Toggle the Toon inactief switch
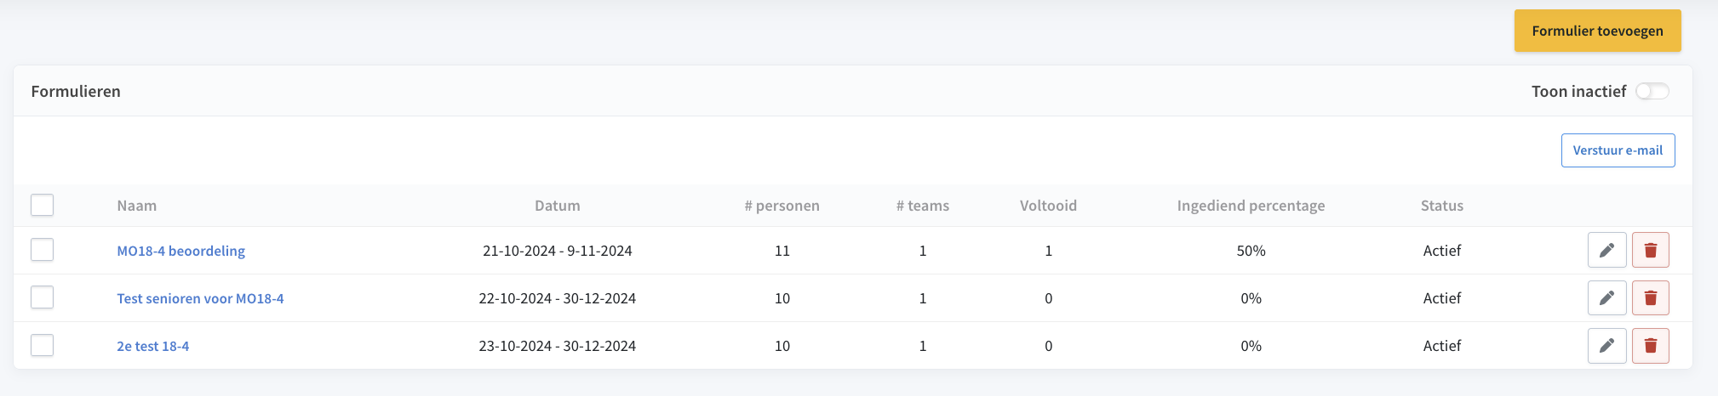Viewport: 1718px width, 396px height. pyautogui.click(x=1652, y=91)
